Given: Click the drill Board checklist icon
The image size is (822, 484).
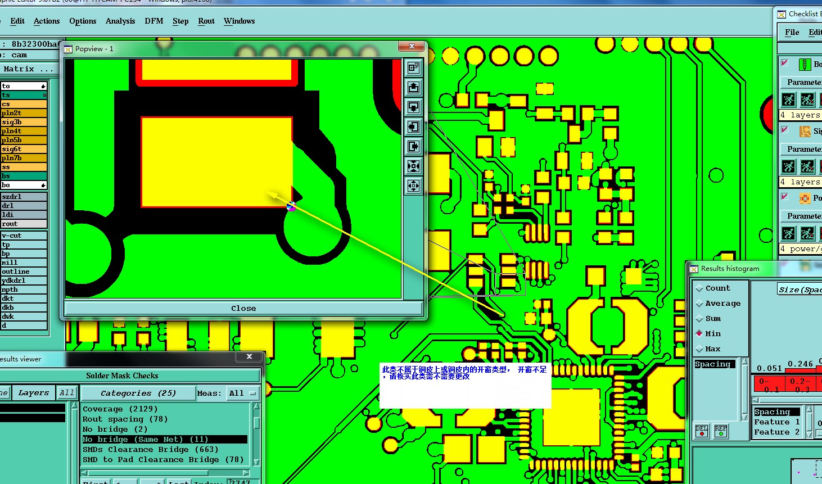Looking at the screenshot, I should pyautogui.click(x=805, y=64).
